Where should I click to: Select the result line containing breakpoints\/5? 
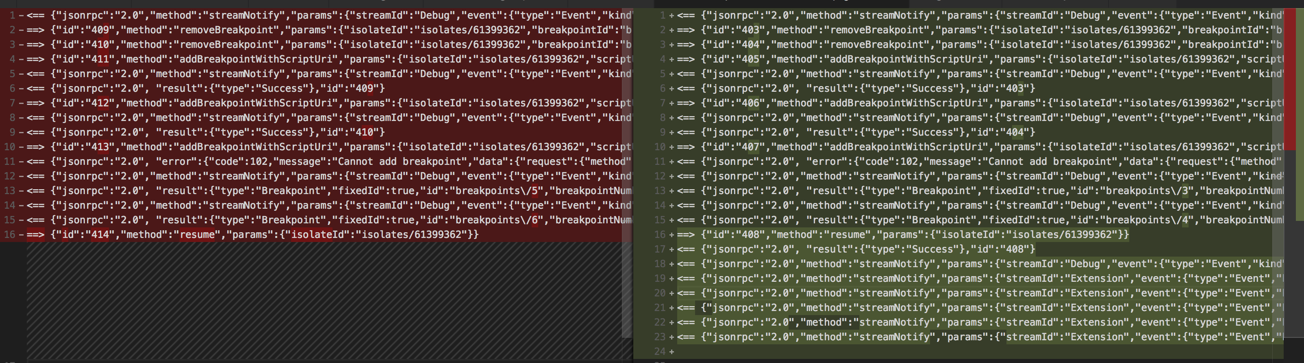(x=329, y=191)
